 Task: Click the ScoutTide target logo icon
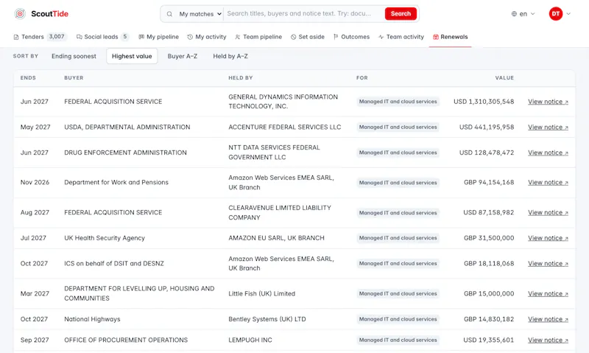[20, 14]
